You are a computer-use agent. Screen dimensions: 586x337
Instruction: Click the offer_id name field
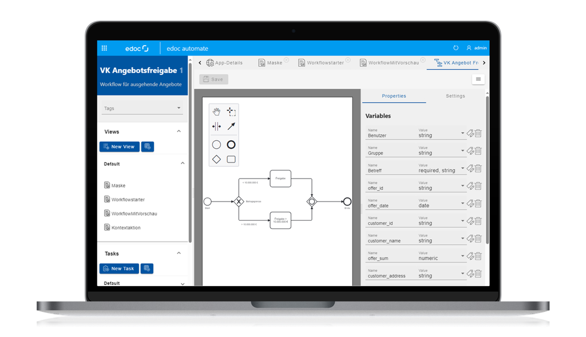tap(391, 186)
